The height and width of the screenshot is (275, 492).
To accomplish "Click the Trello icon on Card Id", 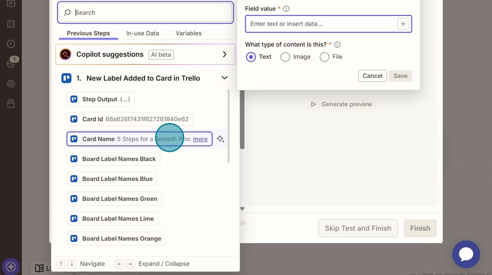I will point(74,119).
